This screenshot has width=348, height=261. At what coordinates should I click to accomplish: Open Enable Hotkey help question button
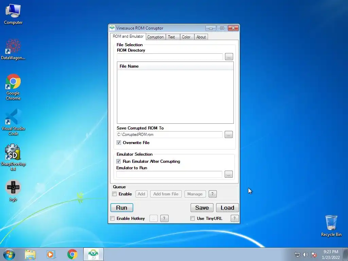[x=164, y=219]
